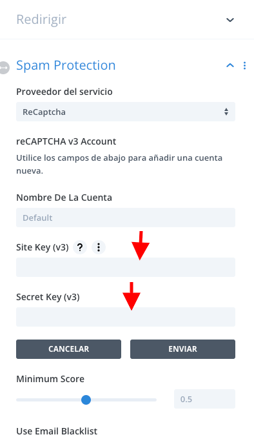Click the up-down arrows of the ReCaptcha select
The image size is (254, 437).
tap(226, 112)
